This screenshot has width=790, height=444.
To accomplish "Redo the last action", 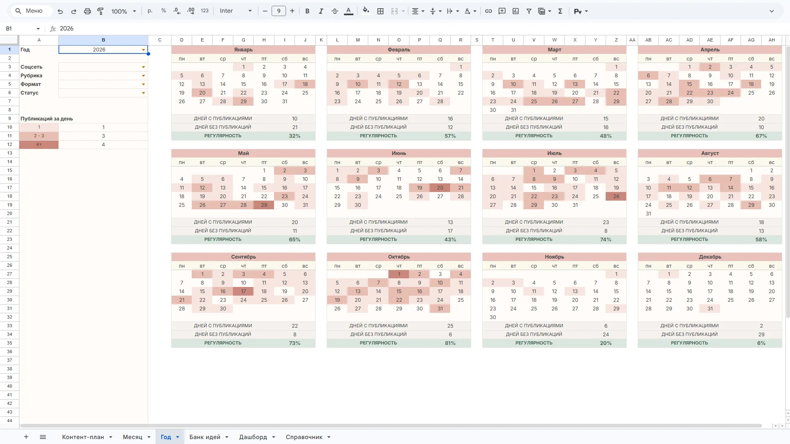I will [x=74, y=11].
